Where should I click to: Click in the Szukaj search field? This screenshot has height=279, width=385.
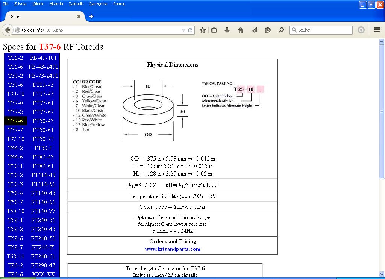point(324,30)
